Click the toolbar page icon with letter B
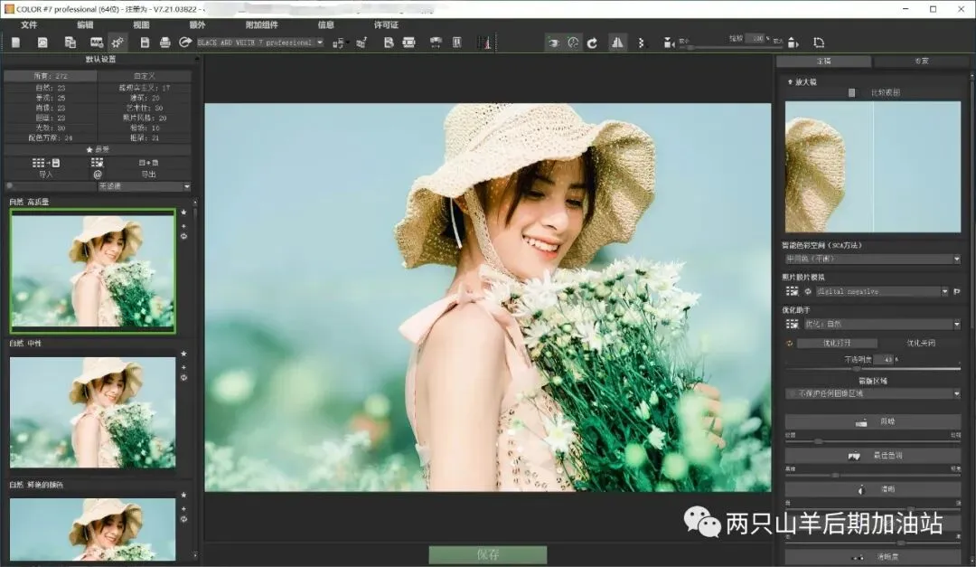976x567 pixels. click(389, 43)
